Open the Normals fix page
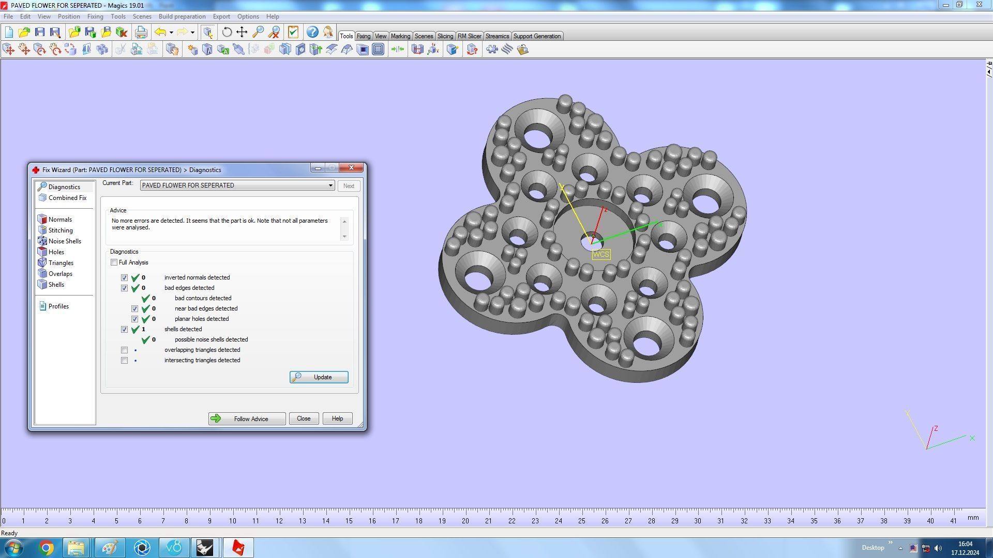Image resolution: width=993 pixels, height=558 pixels. [x=60, y=220]
